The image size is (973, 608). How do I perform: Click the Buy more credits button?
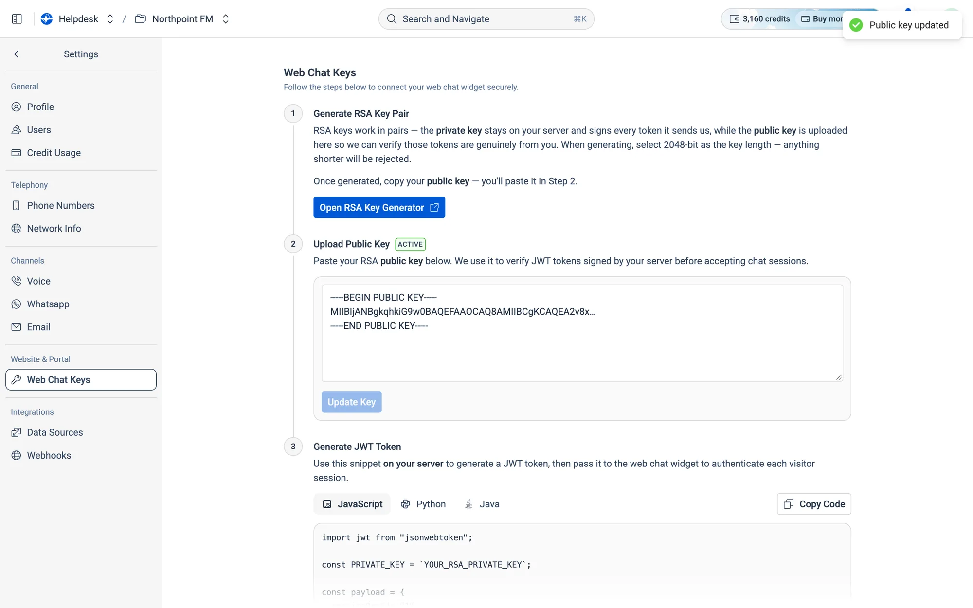point(822,19)
